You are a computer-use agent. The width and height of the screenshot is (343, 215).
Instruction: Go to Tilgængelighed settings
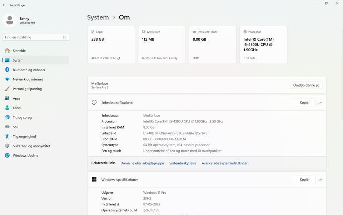[24, 136]
